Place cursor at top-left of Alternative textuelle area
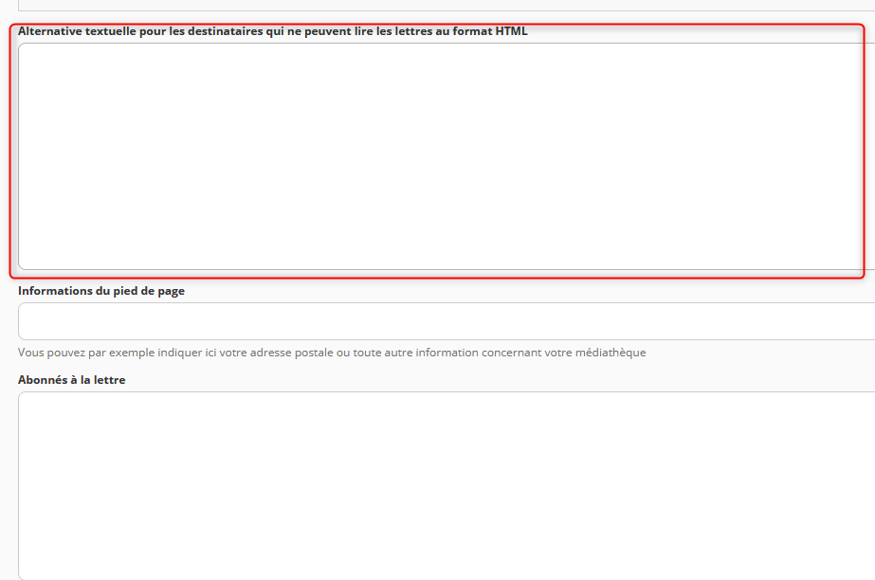Screen dimensions: 875x580 point(28,53)
